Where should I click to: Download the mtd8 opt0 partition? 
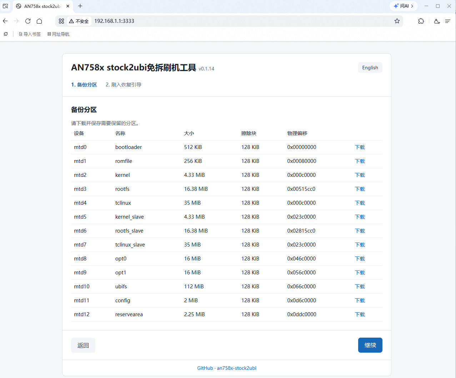pos(360,259)
